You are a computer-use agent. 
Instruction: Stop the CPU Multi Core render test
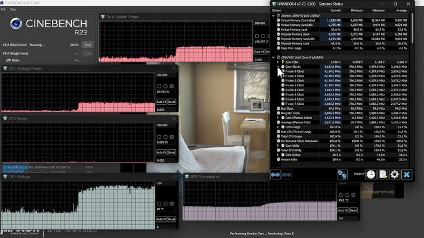[88, 45]
